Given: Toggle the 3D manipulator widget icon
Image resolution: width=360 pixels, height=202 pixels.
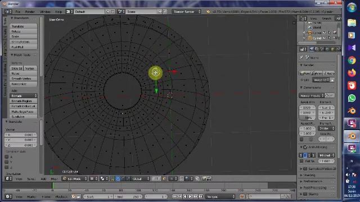Looking at the screenshot, I should [x=112, y=178].
